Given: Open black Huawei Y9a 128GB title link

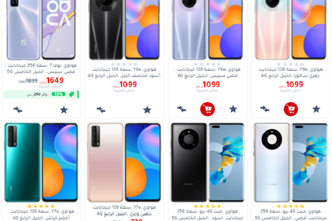Looking at the screenshot, I should 124,72.
